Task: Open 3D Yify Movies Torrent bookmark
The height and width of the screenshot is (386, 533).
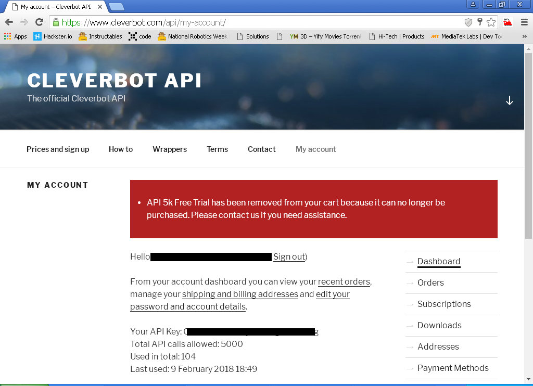Action: click(325, 36)
